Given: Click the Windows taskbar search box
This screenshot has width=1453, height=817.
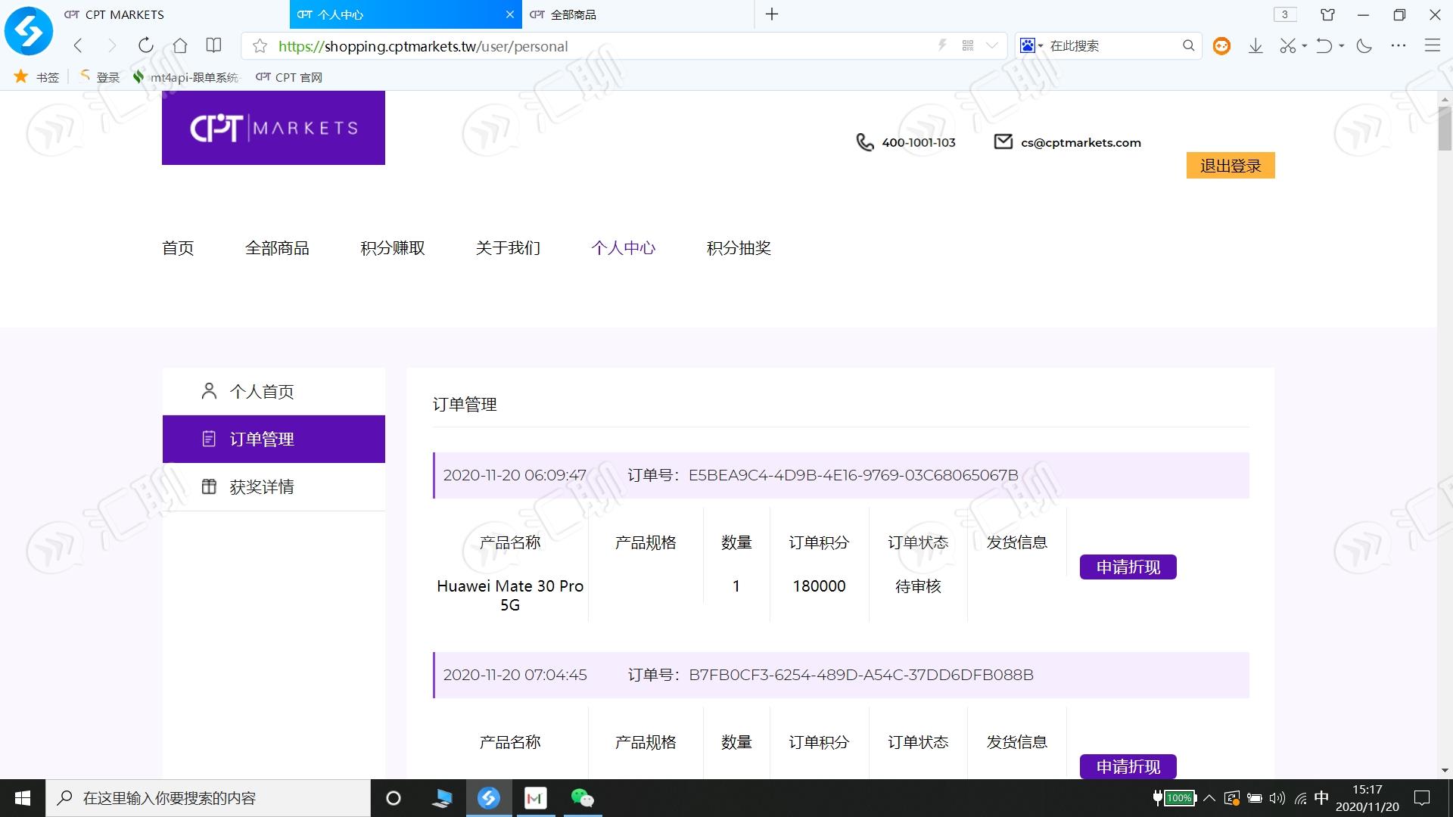Looking at the screenshot, I should click(208, 798).
